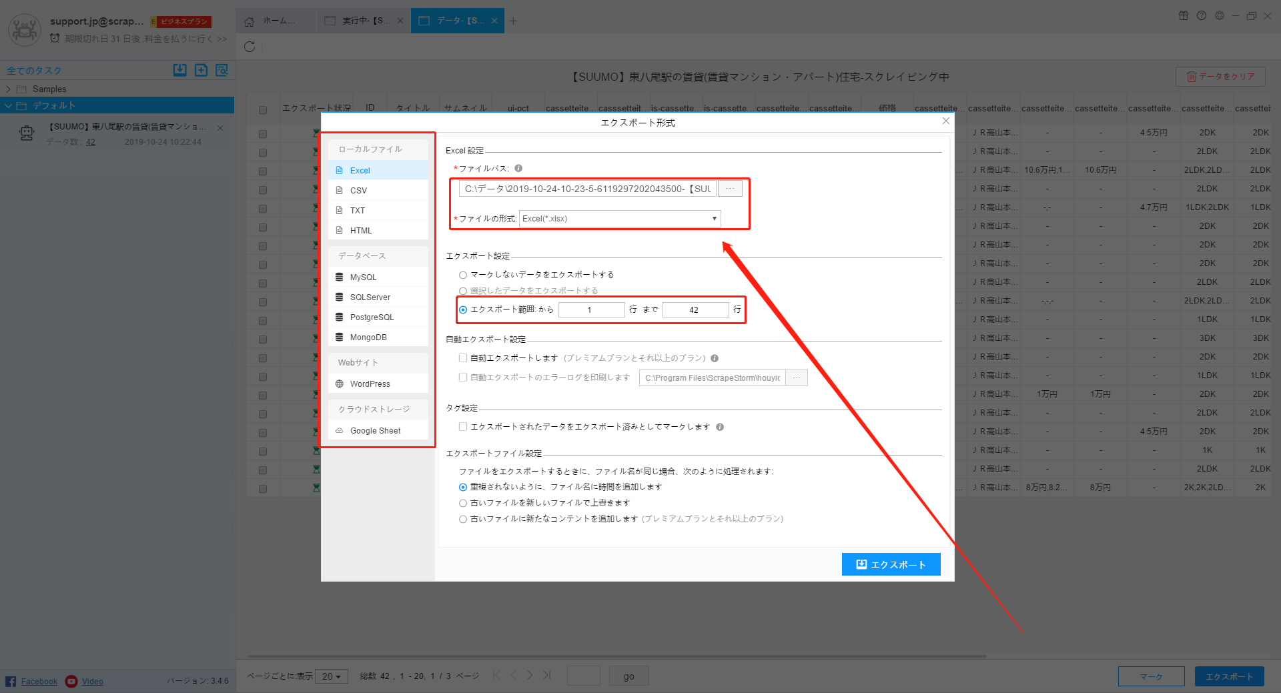The width and height of the screenshot is (1281, 693).
Task: Click データをクリア button
Action: [1220, 77]
